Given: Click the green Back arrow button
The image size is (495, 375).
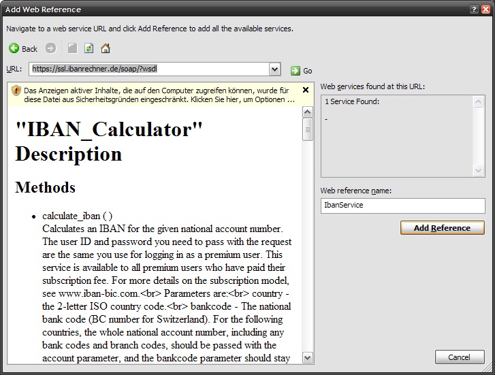Looking at the screenshot, I should pos(14,48).
